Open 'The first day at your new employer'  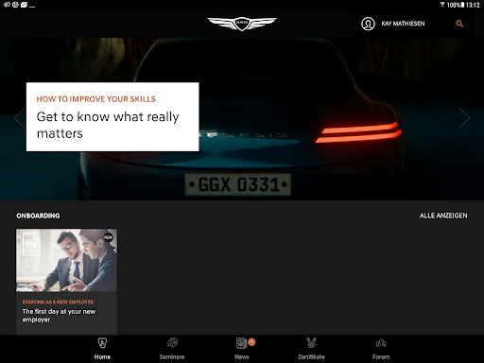(x=59, y=316)
